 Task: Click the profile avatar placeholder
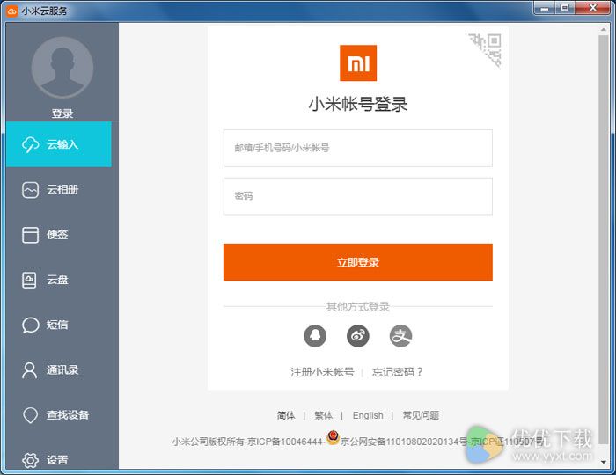point(62,67)
